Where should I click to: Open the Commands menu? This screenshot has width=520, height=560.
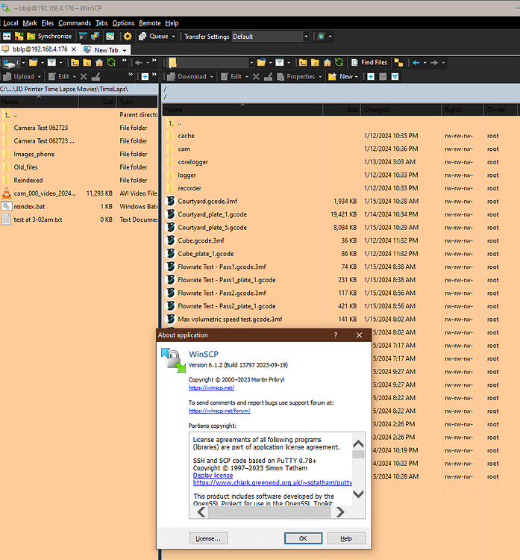[x=75, y=23]
